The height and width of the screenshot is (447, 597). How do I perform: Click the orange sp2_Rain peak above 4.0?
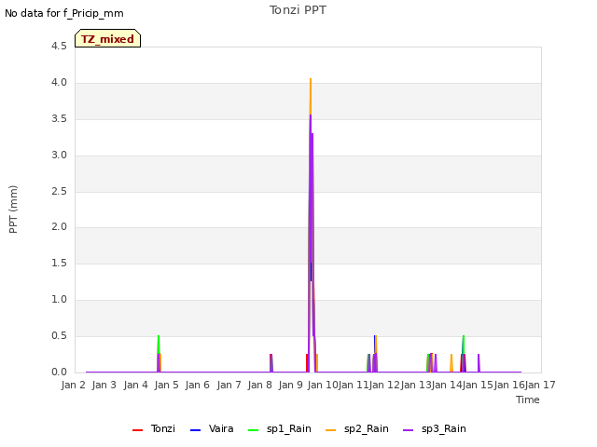tap(311, 95)
